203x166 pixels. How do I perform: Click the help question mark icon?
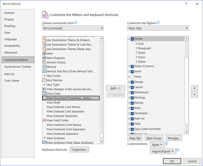tap(186, 4)
